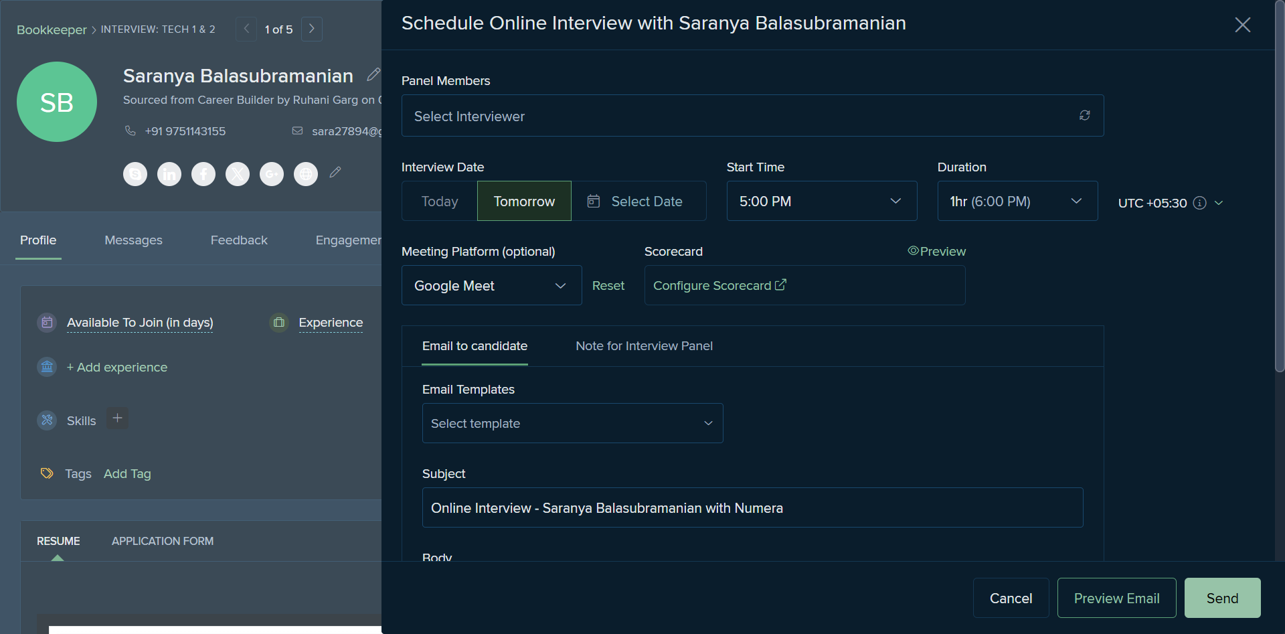The image size is (1285, 634).
Task: Open the LinkedIn profile icon
Action: 169,174
